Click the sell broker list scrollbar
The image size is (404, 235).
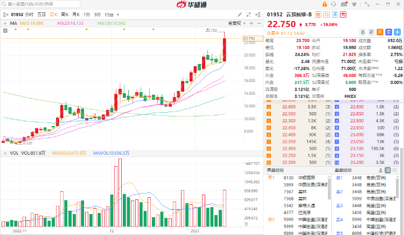(398, 188)
